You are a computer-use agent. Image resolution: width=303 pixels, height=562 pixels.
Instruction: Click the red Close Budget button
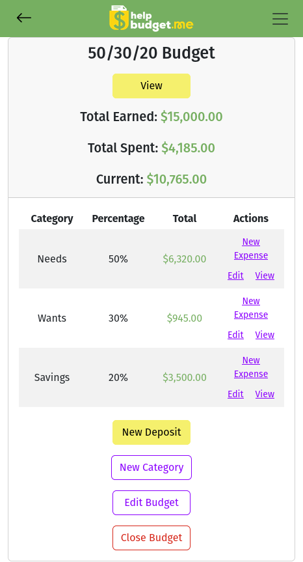coord(151,538)
